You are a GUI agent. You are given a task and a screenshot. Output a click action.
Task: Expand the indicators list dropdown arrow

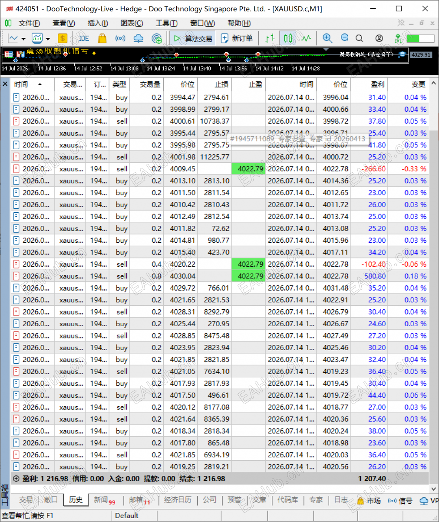point(48,39)
